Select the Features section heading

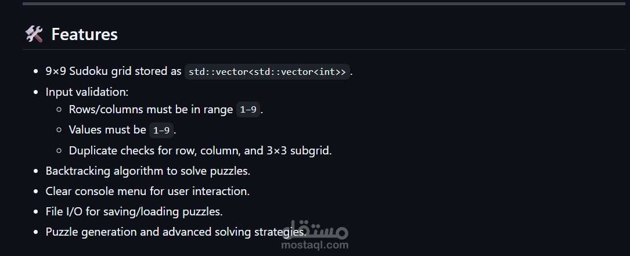(x=84, y=35)
